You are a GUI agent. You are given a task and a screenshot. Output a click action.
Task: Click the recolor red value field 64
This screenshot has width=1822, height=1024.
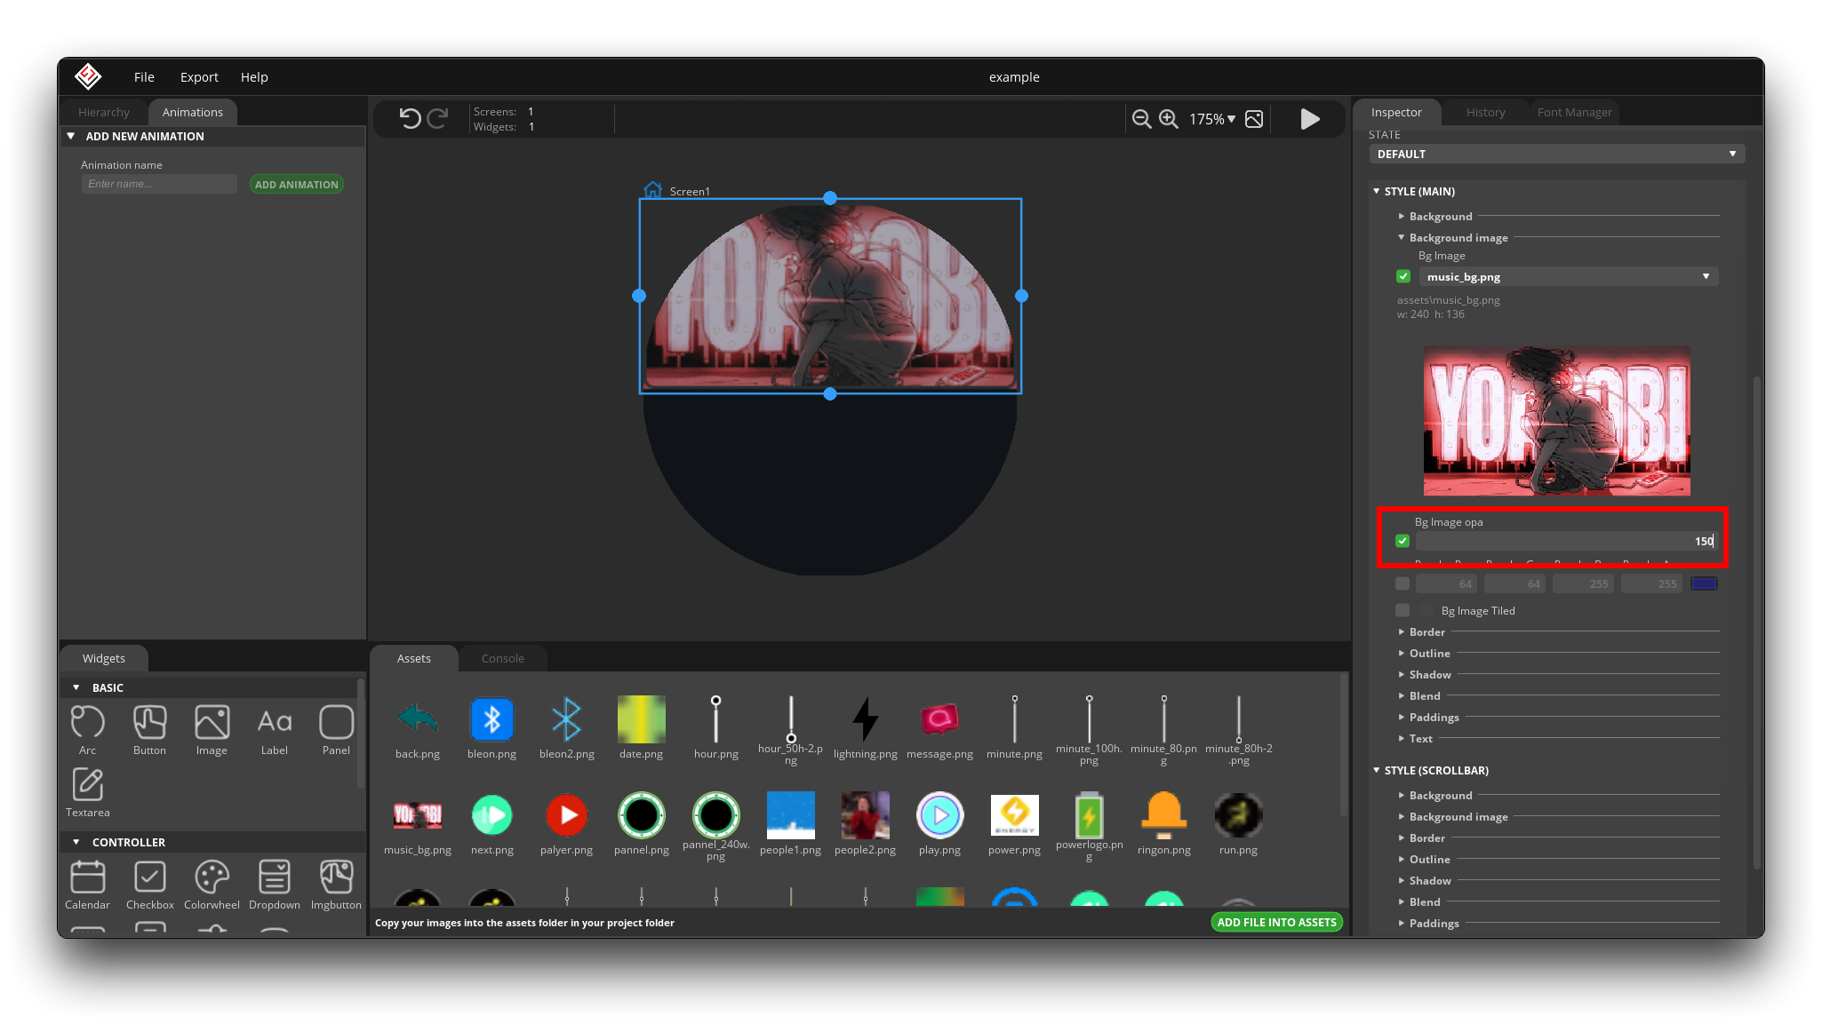coord(1446,583)
